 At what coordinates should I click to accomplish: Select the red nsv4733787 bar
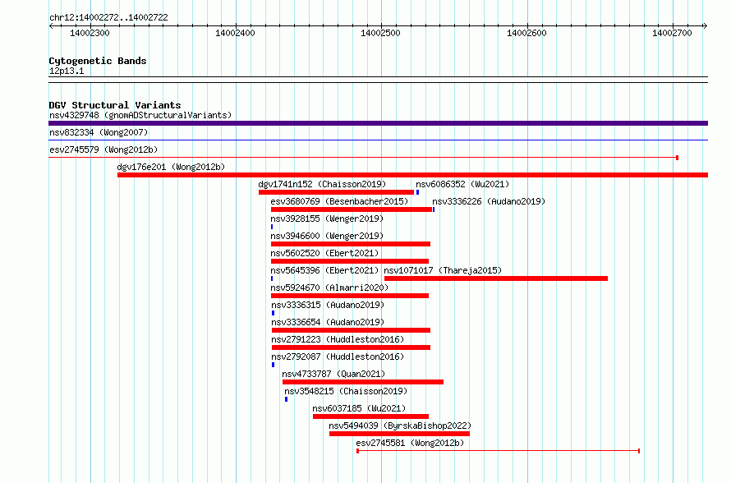(x=363, y=382)
